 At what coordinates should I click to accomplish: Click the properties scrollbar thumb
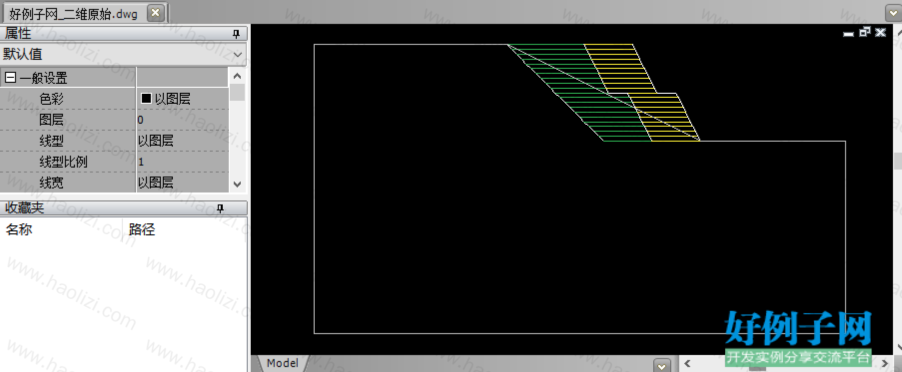(x=237, y=93)
